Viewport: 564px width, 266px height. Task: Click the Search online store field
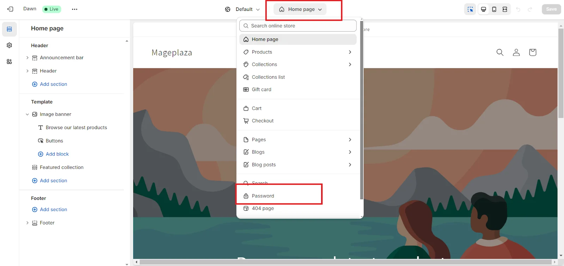click(298, 26)
